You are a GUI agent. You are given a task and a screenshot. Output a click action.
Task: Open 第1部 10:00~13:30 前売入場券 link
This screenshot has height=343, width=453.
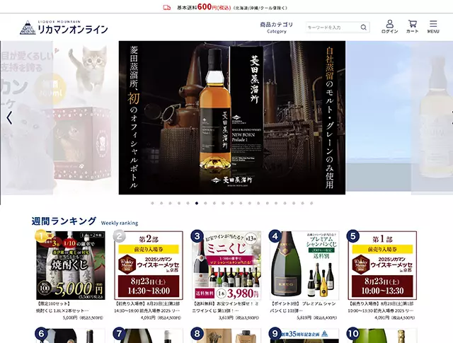pos(382,307)
